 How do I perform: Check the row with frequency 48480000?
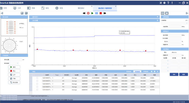[x=37, y=90]
